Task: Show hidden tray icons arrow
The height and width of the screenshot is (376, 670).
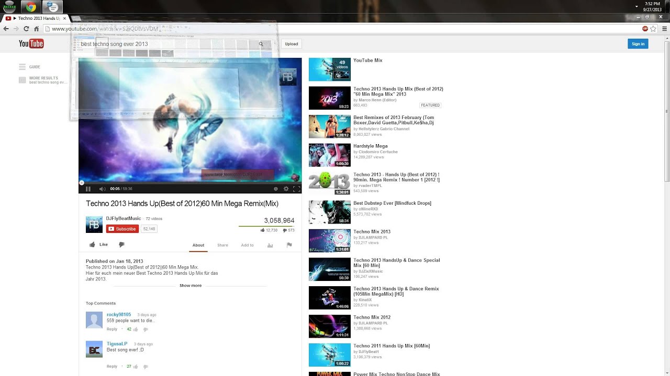Action: [636, 7]
